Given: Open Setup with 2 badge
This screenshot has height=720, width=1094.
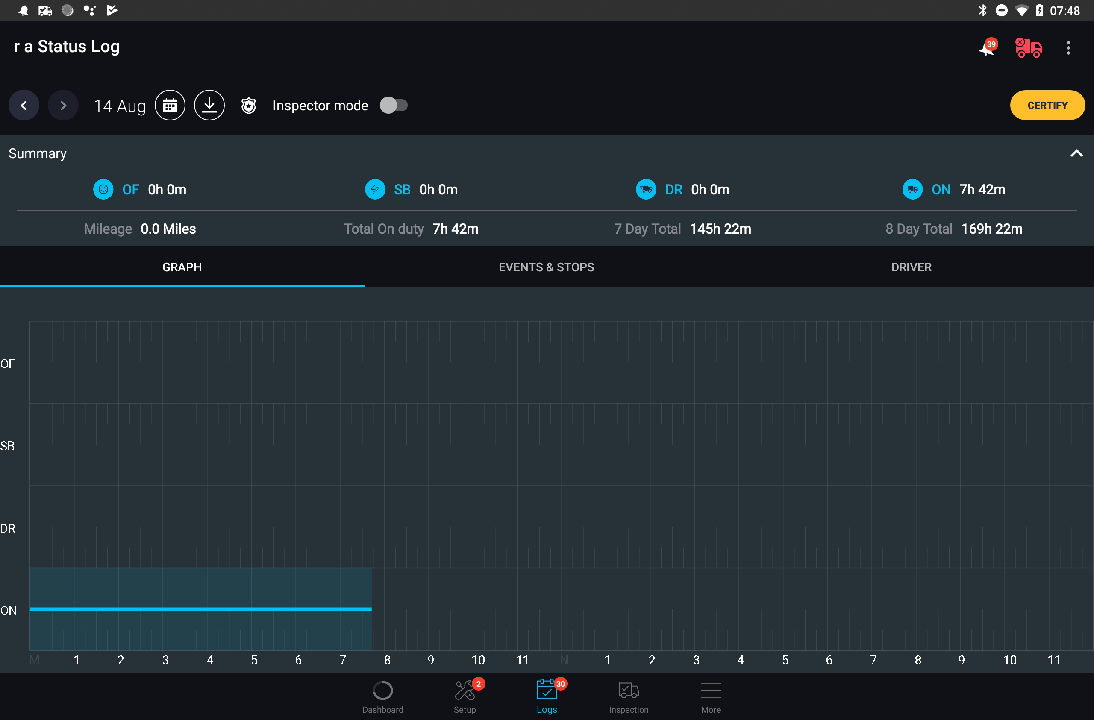Looking at the screenshot, I should click(465, 697).
